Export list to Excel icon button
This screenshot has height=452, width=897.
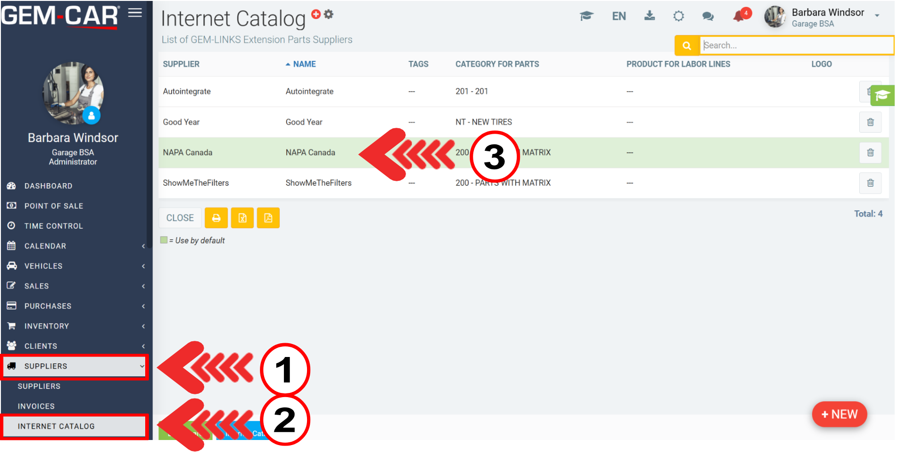[242, 218]
